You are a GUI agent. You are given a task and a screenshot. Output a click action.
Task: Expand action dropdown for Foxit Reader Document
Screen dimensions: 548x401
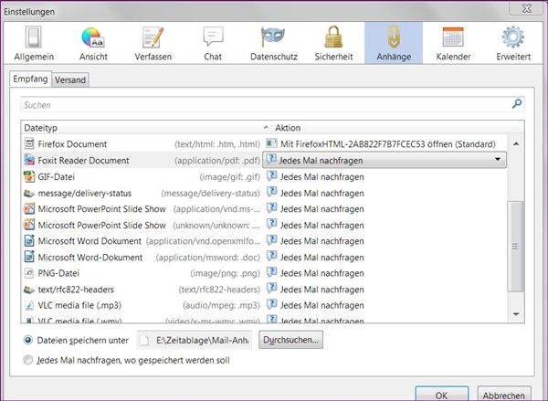pyautogui.click(x=497, y=160)
